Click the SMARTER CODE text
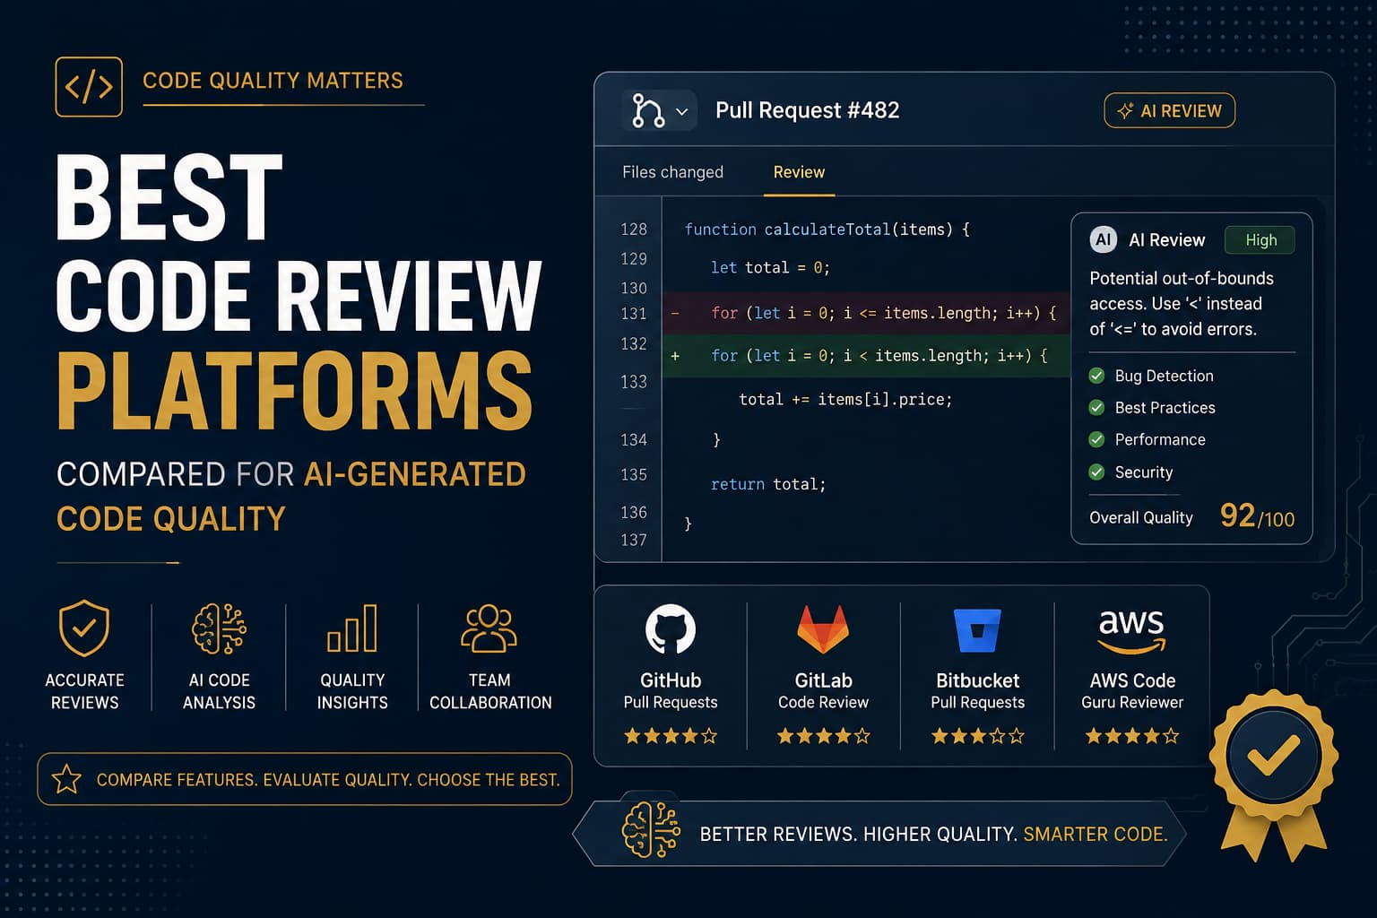 click(1096, 835)
